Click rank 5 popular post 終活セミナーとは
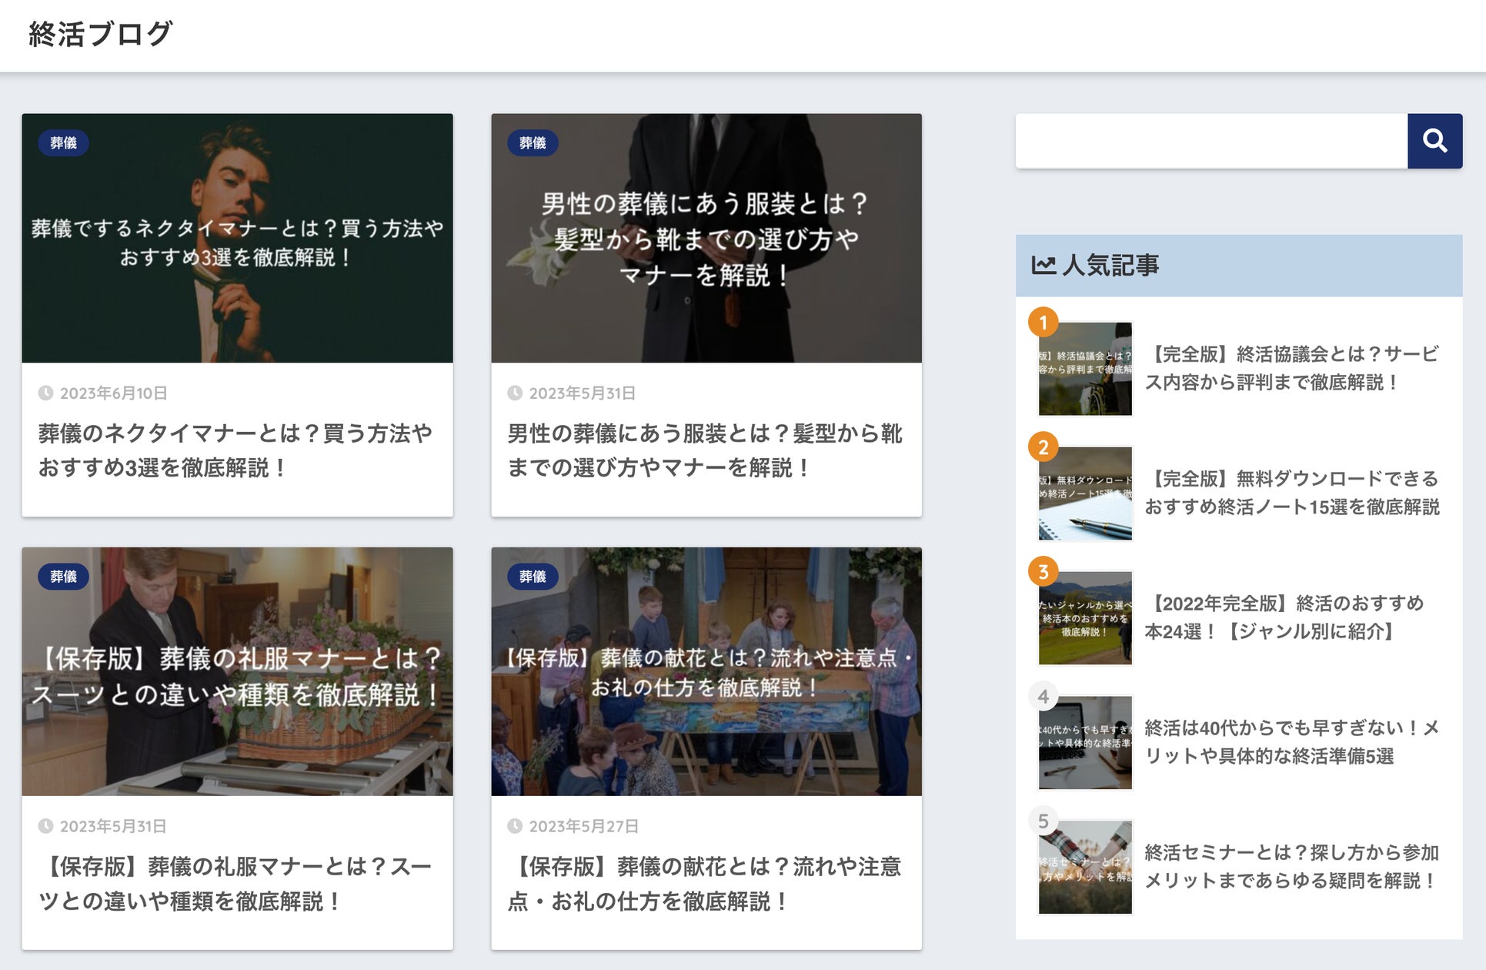The height and width of the screenshot is (970, 1486). coord(1291,867)
